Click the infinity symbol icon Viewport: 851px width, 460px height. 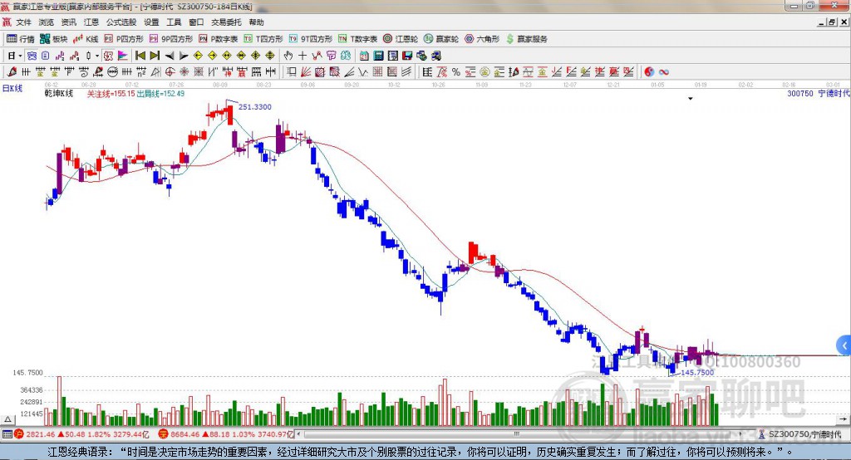coord(663,71)
